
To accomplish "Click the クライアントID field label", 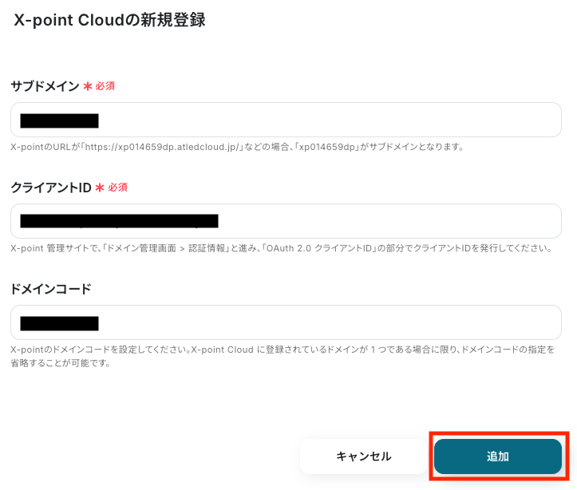I will (x=51, y=188).
